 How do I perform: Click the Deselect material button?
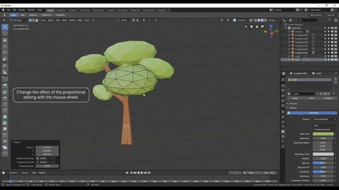point(328,98)
